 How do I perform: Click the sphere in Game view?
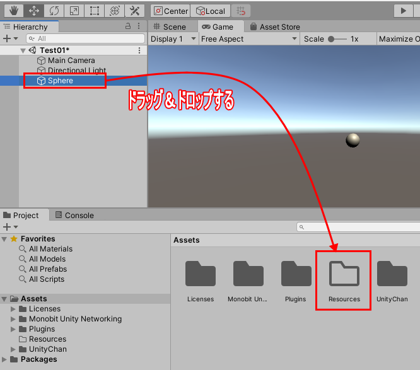(353, 141)
